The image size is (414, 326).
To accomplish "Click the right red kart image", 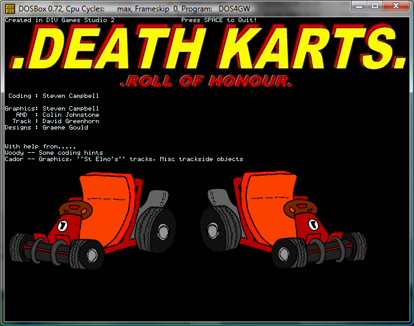I will click(283, 220).
